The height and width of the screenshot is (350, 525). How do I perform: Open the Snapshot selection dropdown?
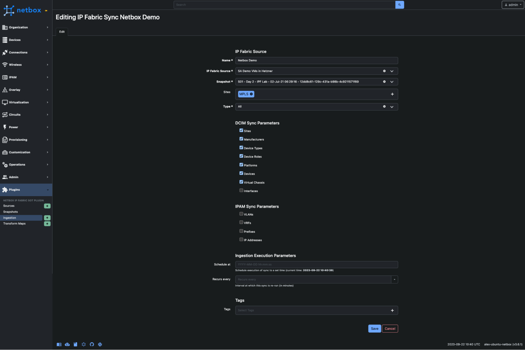(x=392, y=82)
